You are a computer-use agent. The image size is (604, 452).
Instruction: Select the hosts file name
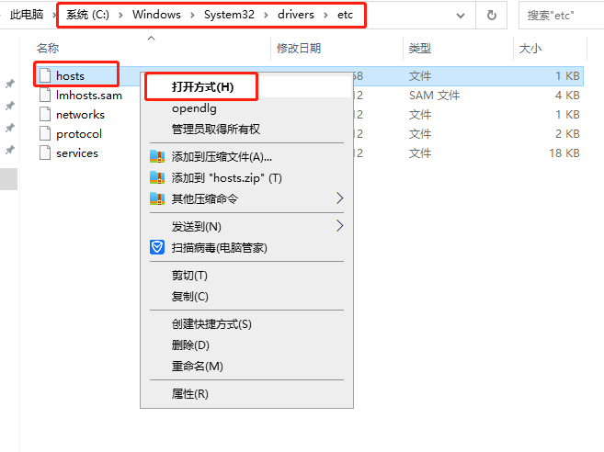[x=70, y=76]
